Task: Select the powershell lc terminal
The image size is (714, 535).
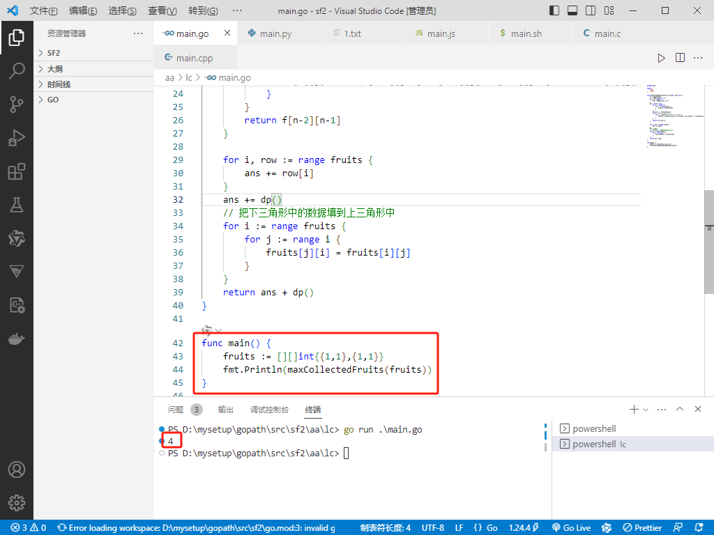Action: [633, 444]
